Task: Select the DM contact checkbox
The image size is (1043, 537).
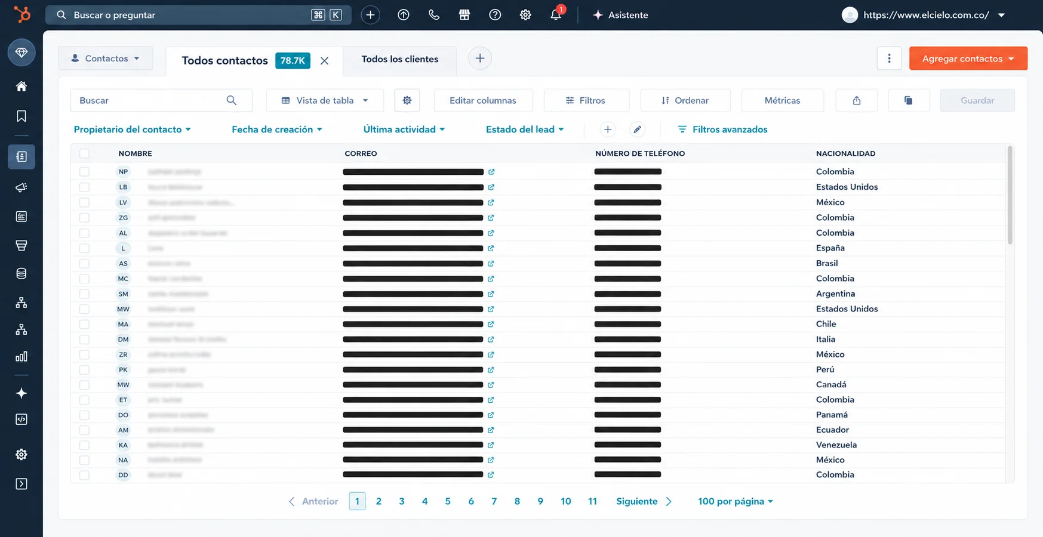Action: (x=84, y=339)
